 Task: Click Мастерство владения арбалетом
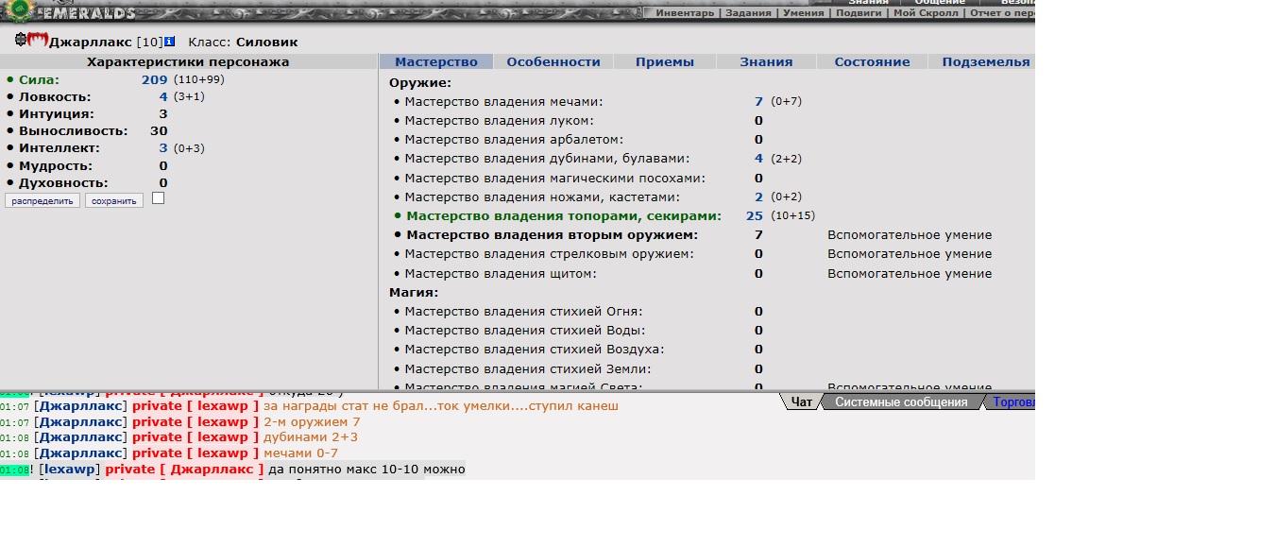[514, 139]
